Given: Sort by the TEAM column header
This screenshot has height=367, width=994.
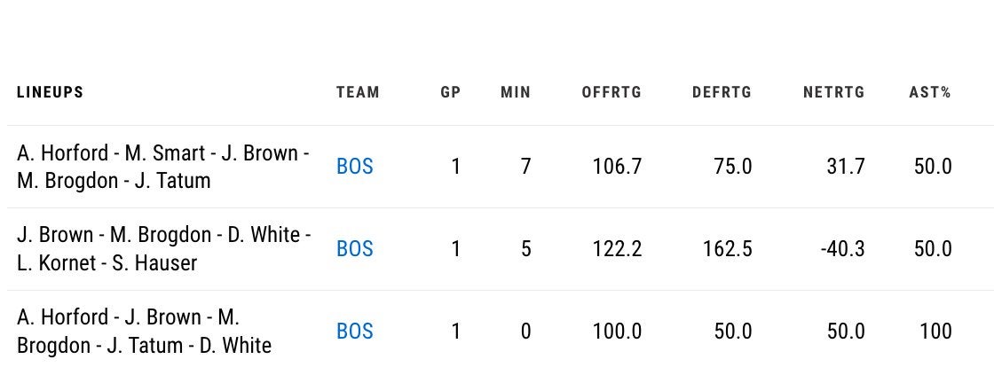Looking at the screenshot, I should click(358, 92).
